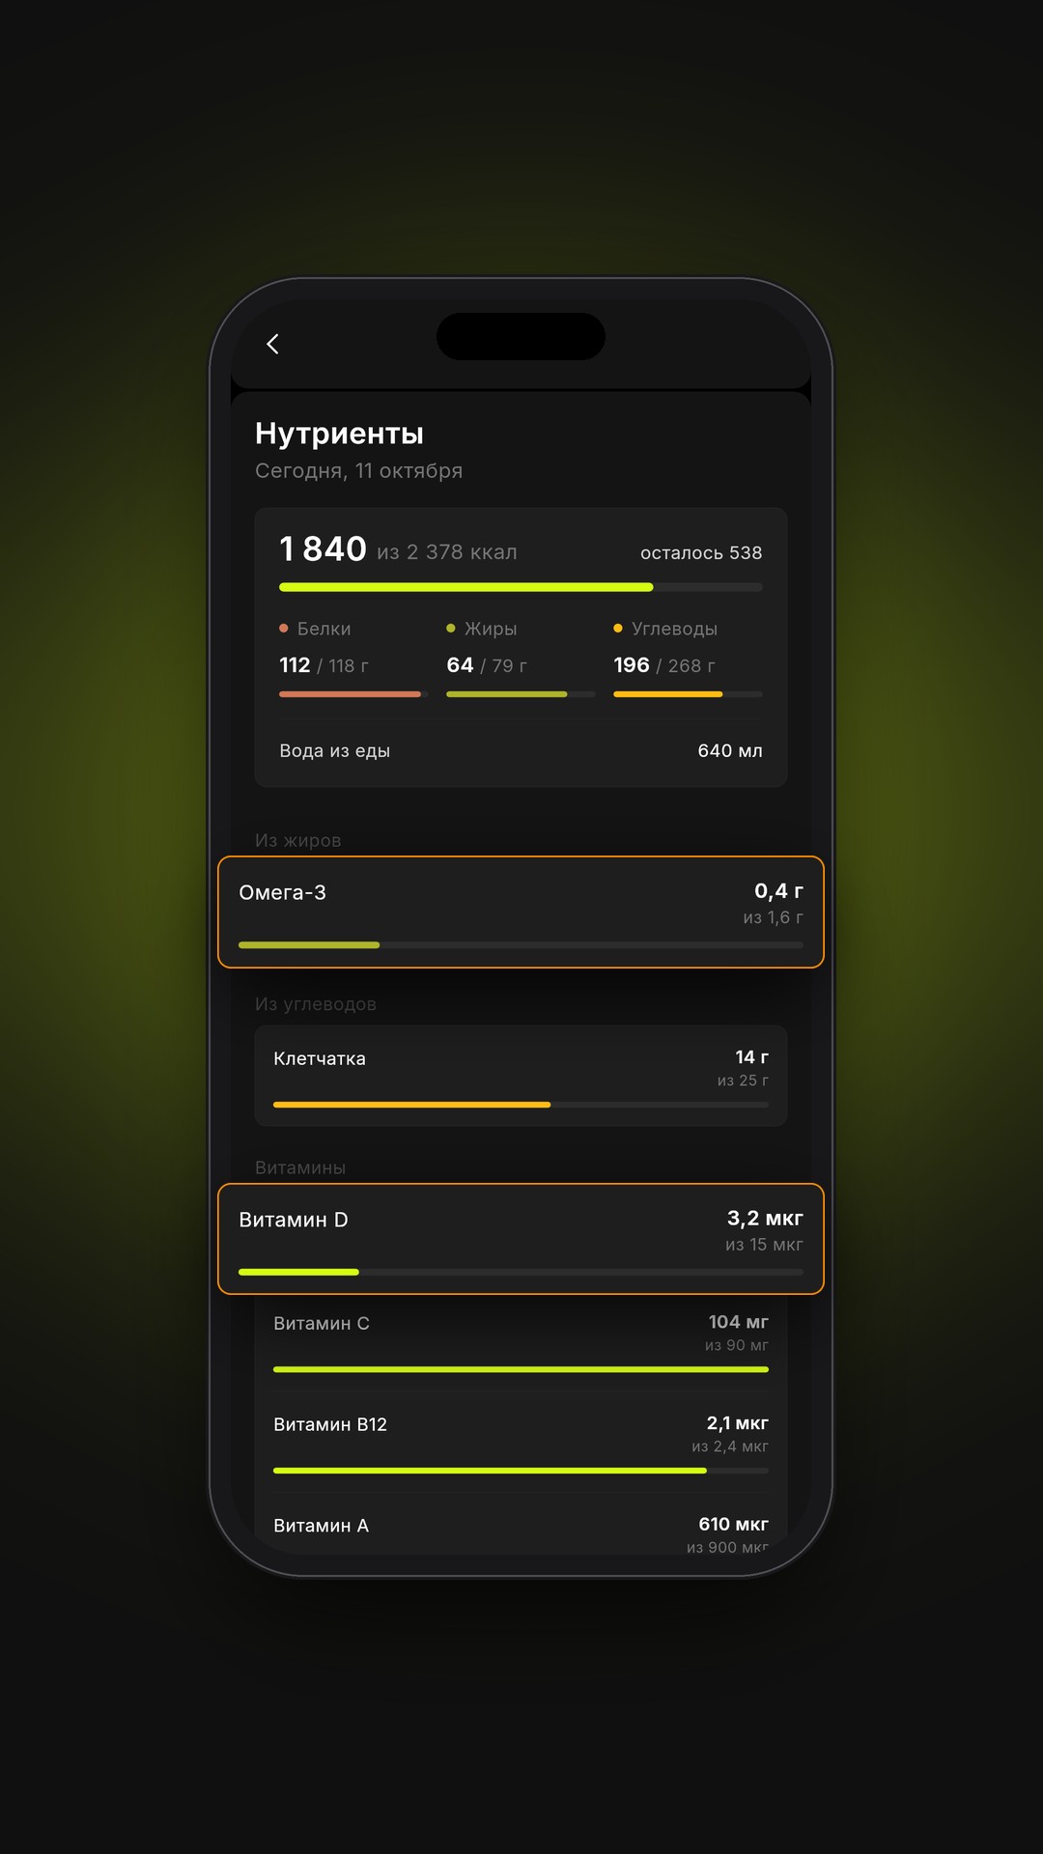Click the '1 840' calories value
The width and height of the screenshot is (1043, 1854).
tap(323, 549)
